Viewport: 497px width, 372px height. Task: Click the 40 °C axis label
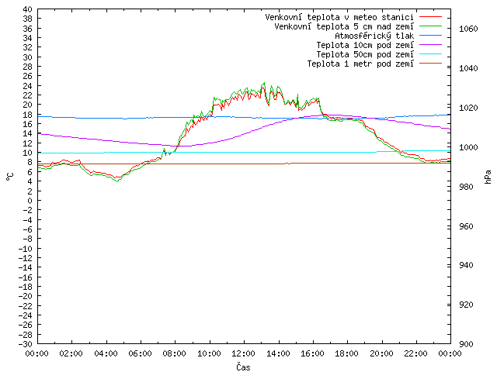coord(28,9)
